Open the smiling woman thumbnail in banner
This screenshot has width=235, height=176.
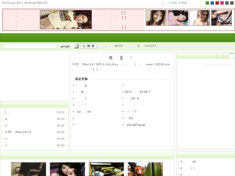[156, 18]
